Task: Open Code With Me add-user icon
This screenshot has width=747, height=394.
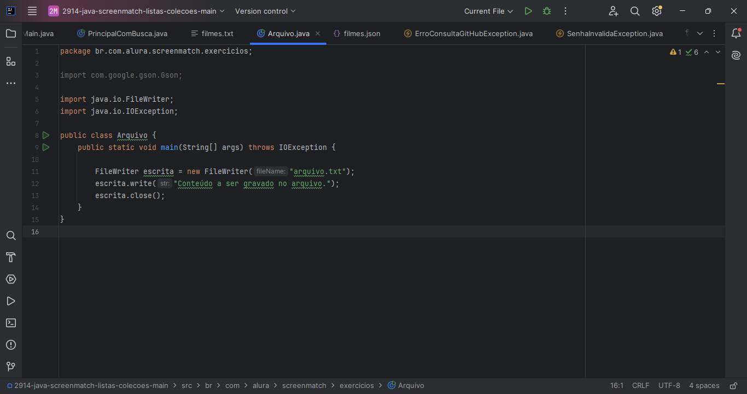Action: [x=614, y=11]
